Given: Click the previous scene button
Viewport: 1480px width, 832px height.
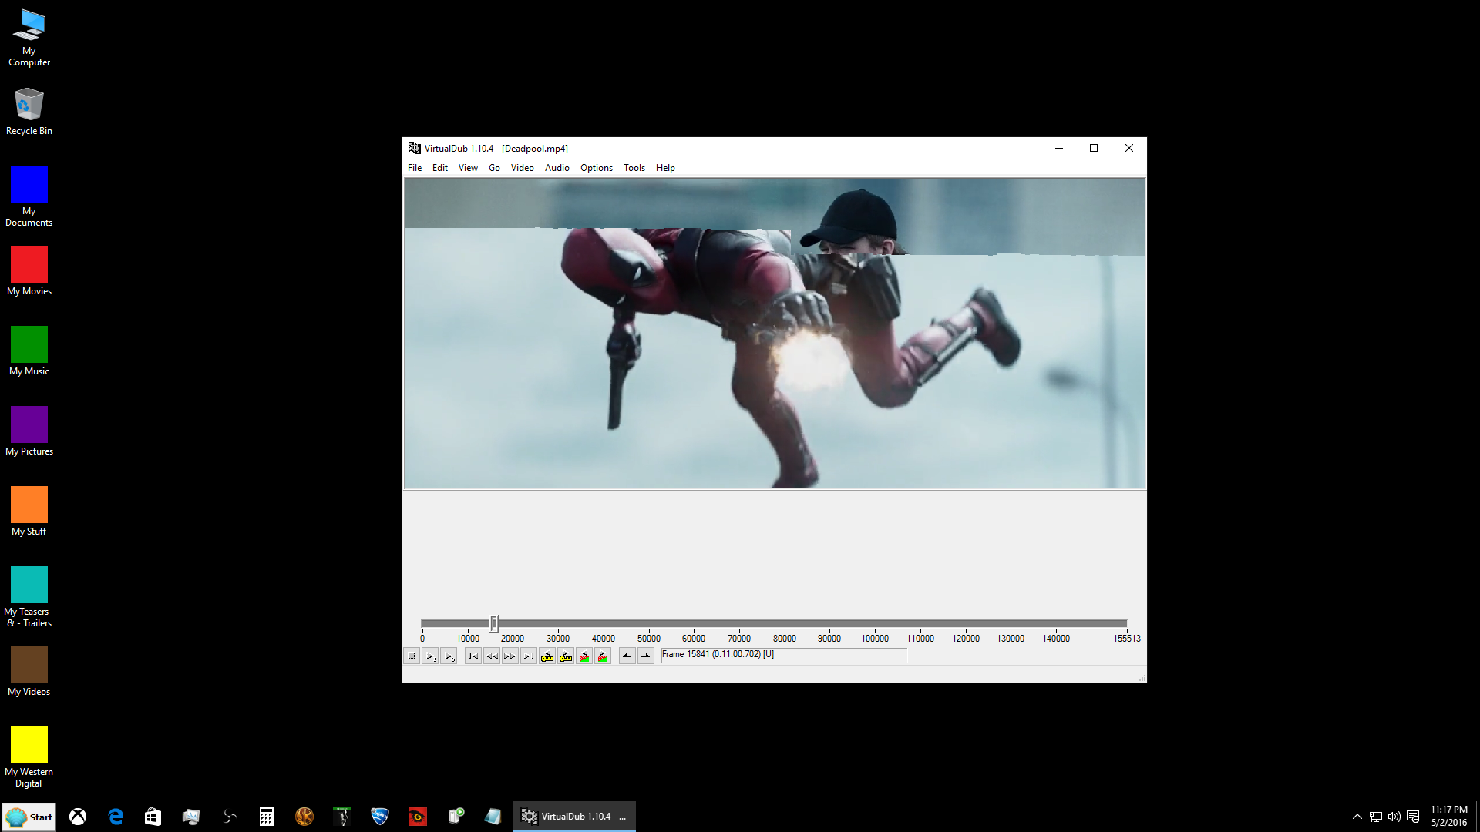Looking at the screenshot, I should [x=584, y=656].
